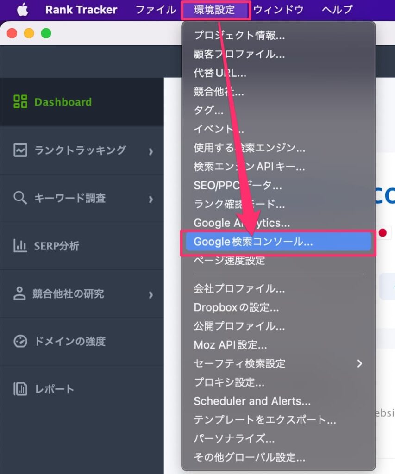Open the ランクトラッキング sidebar section

point(82,150)
